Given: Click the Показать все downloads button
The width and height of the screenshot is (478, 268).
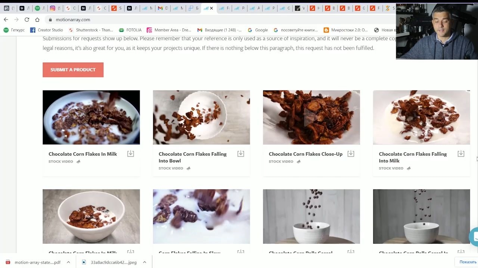Looking at the screenshot, I should [468, 262].
